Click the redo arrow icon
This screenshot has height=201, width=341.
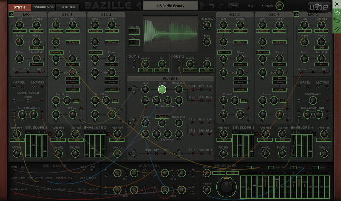coord(222,6)
